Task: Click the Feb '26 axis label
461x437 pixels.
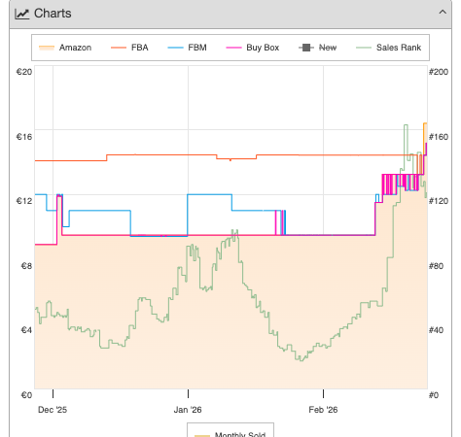Action: coord(323,410)
